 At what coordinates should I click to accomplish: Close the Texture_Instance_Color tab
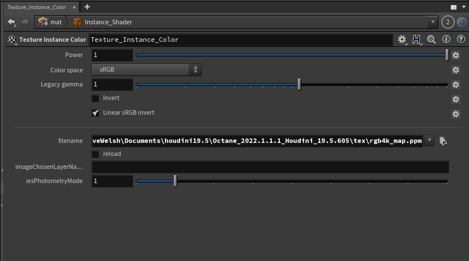click(x=74, y=7)
